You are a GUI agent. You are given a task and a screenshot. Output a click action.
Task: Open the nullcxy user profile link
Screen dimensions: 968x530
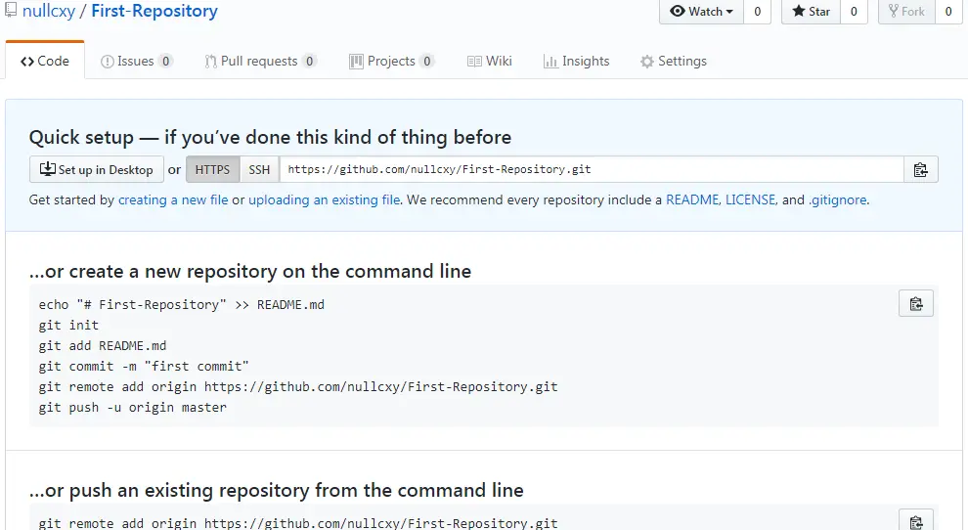[49, 11]
